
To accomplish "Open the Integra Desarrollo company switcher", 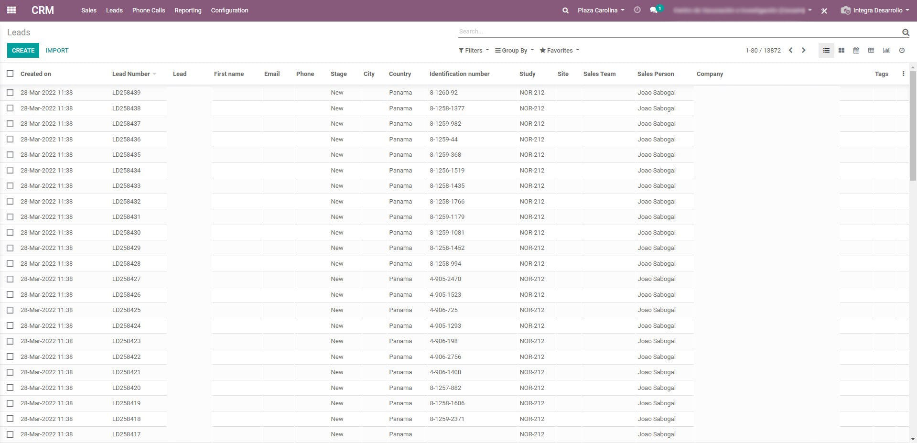I will pyautogui.click(x=874, y=10).
